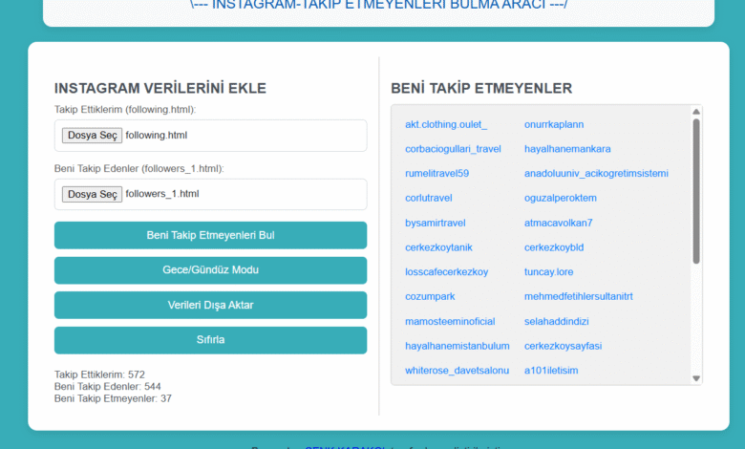Reset the tool with Sıfırla
This screenshot has height=449, width=745.
[x=210, y=340]
